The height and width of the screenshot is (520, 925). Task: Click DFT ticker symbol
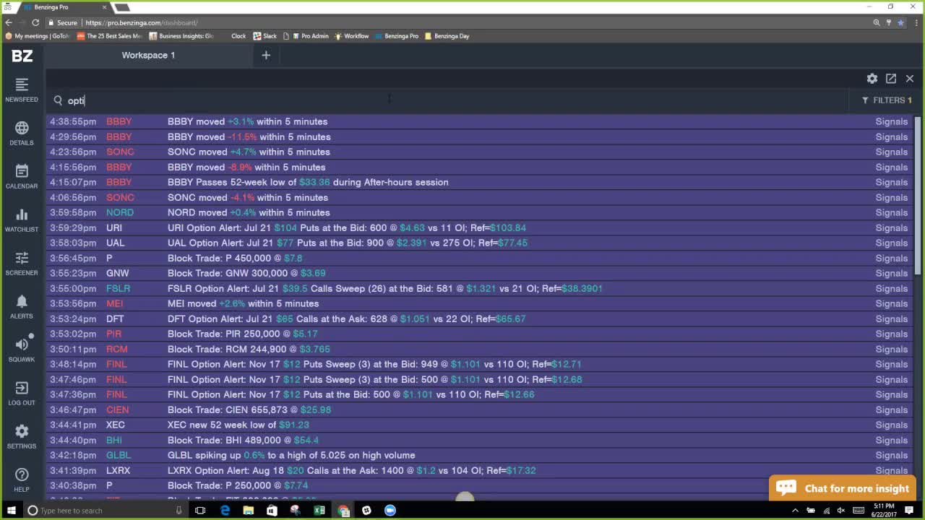click(115, 318)
